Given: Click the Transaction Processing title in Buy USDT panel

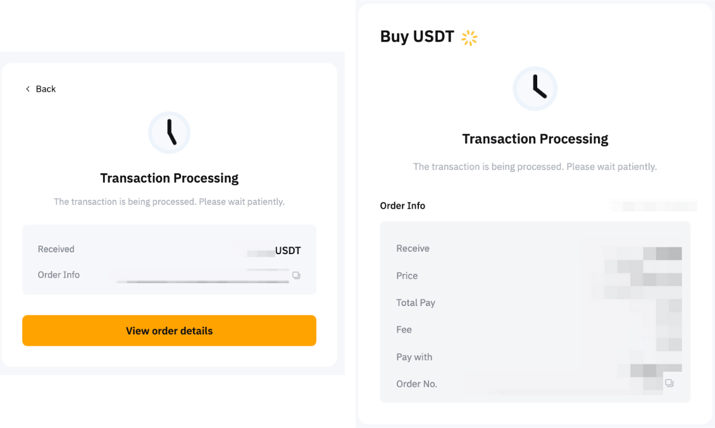Looking at the screenshot, I should pos(535,139).
